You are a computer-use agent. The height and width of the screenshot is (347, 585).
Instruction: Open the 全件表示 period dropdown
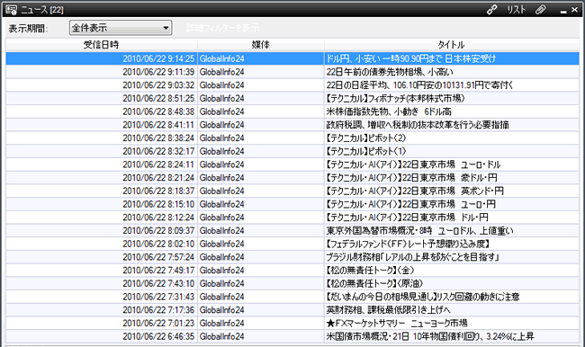121,28
